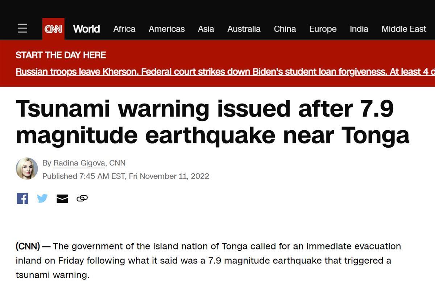Image resolution: width=435 pixels, height=286 pixels.
Task: Share article on Facebook
Action: [22, 198]
